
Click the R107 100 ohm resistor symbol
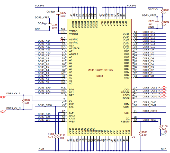23,101
